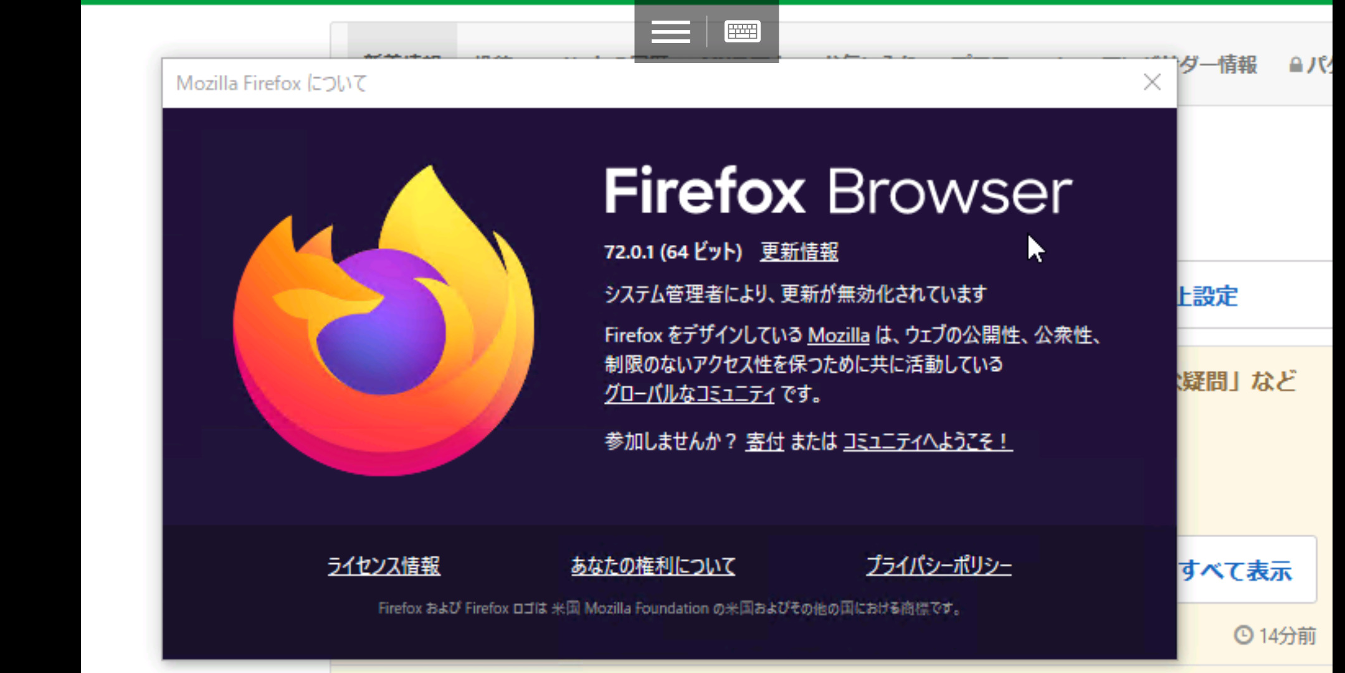This screenshot has height=673, width=1345.
Task: Open the 更新情報 release notes link
Action: pyautogui.click(x=799, y=252)
